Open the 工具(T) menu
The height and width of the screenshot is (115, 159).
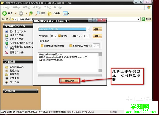coord(47,7)
